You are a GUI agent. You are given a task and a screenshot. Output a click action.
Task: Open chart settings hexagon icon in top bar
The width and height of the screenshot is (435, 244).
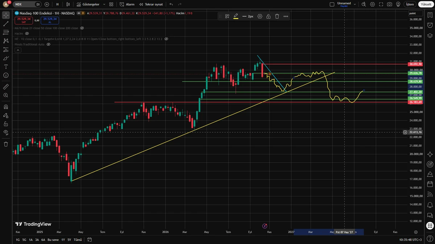(373, 4)
